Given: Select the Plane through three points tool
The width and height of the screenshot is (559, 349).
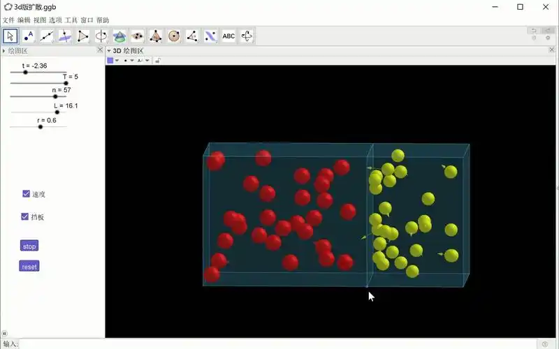Looking at the screenshot, I should pos(138,36).
